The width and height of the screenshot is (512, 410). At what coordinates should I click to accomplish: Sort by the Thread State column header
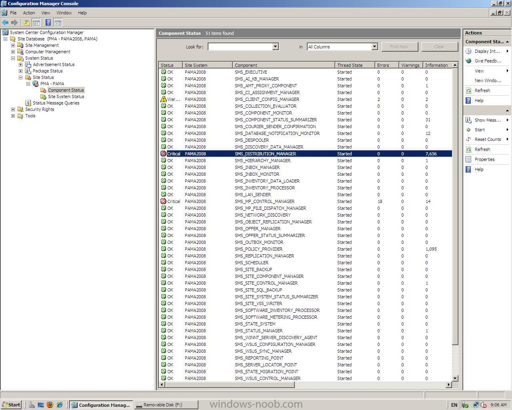[x=354, y=65]
